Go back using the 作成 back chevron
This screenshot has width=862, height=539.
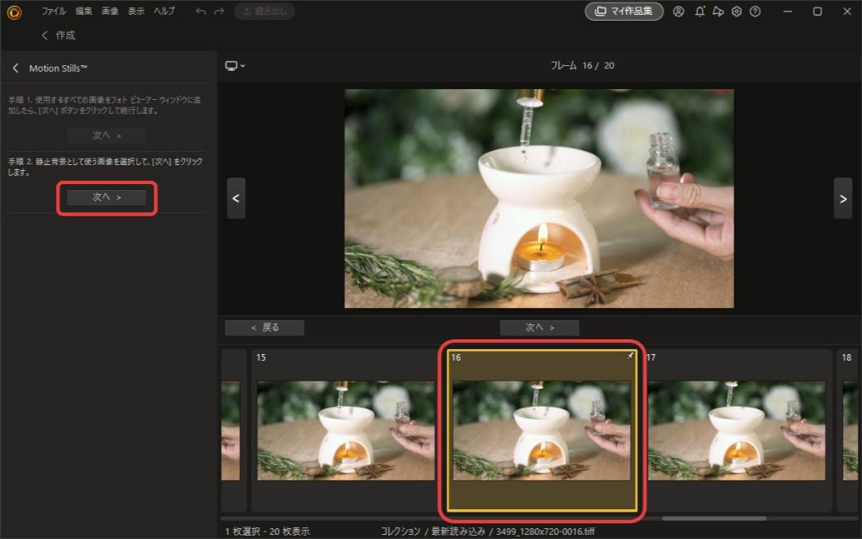tap(45, 35)
